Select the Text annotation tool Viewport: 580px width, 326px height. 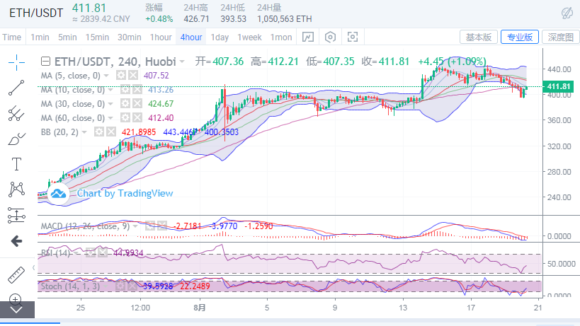click(16, 164)
